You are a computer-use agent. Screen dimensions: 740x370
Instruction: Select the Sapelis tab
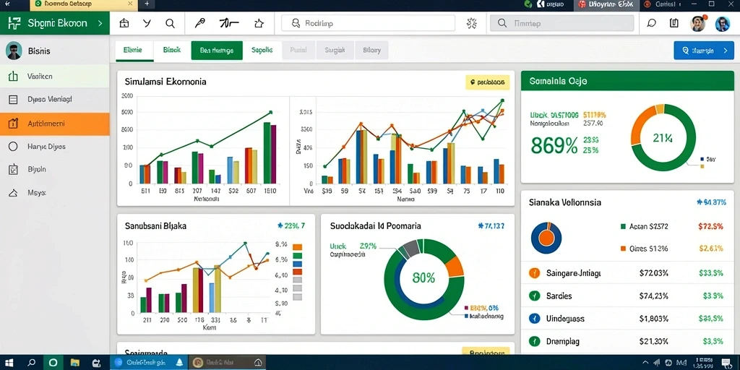click(262, 50)
